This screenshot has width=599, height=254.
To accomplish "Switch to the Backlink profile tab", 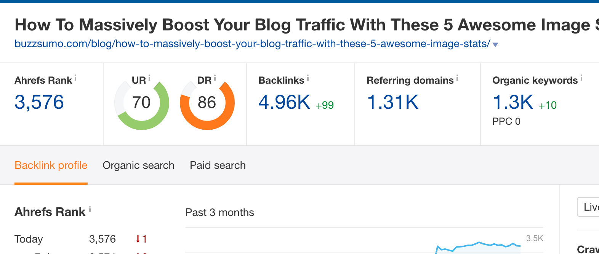I will pyautogui.click(x=51, y=165).
